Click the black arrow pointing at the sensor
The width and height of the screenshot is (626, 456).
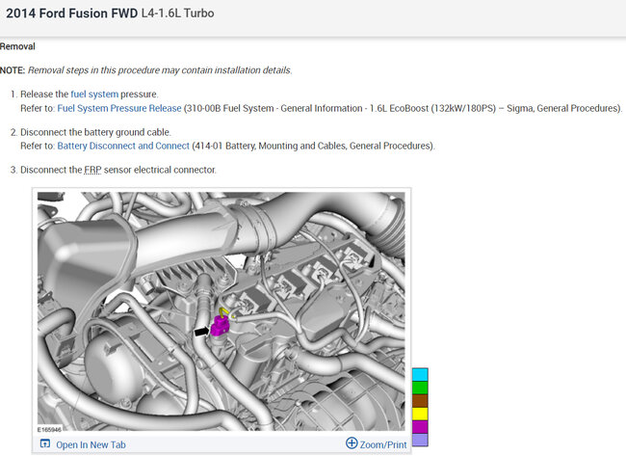tap(201, 331)
